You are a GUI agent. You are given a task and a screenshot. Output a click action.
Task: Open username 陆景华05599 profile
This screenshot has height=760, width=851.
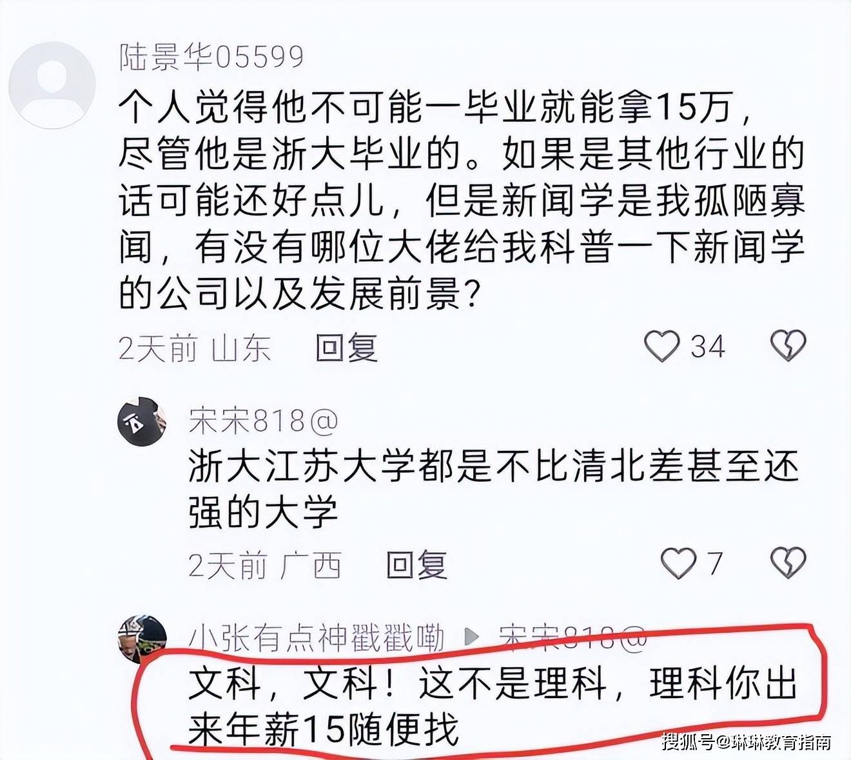coord(211,57)
